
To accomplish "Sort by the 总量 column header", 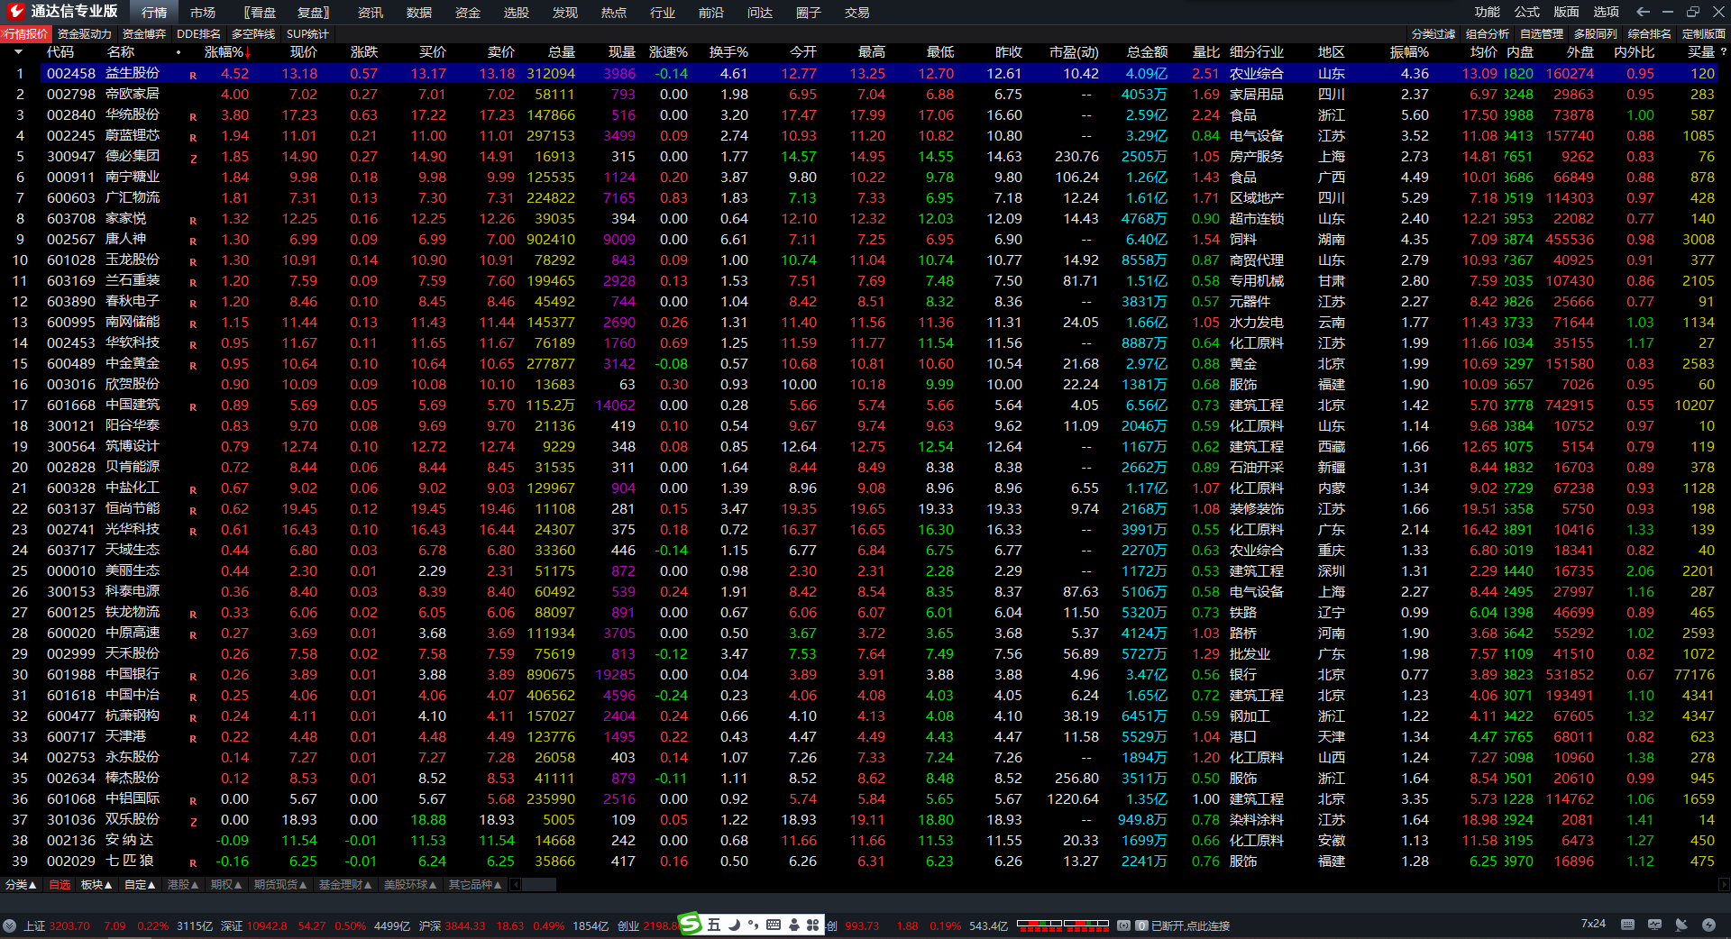I will pyautogui.click(x=561, y=52).
